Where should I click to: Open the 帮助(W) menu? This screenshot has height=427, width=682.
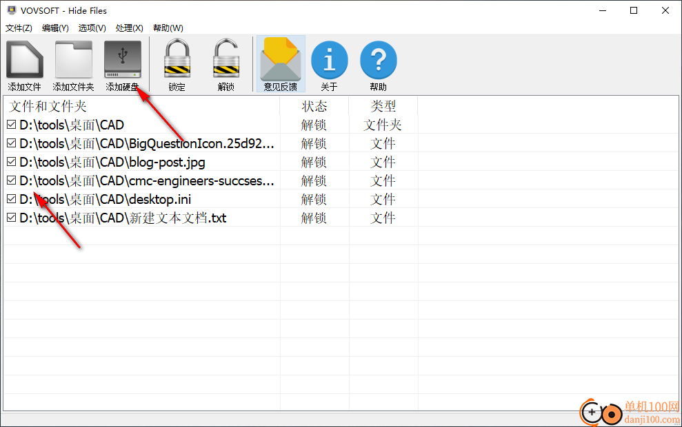pos(168,28)
